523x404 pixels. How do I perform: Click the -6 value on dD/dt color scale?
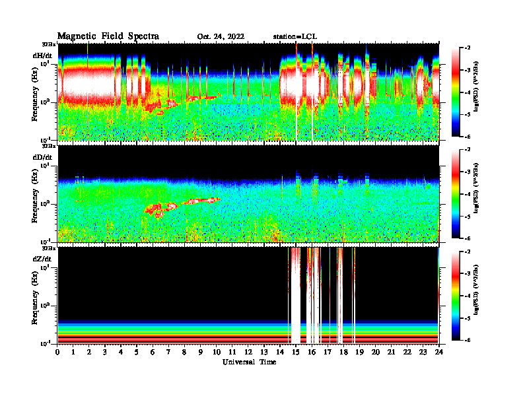point(468,238)
